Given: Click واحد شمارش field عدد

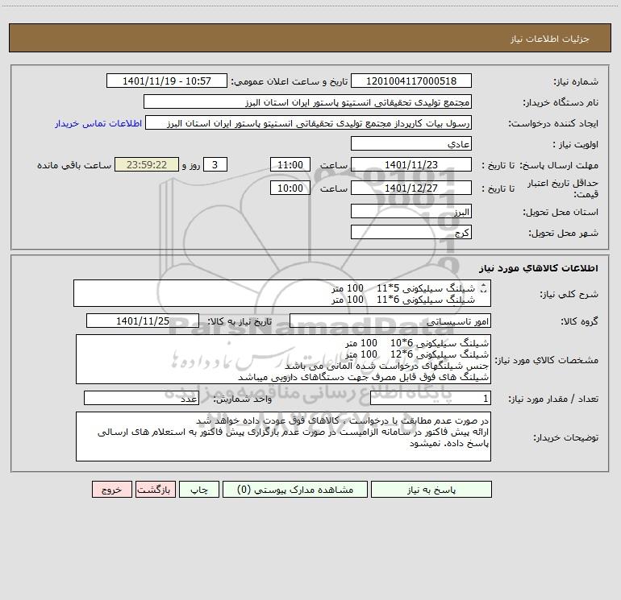Looking at the screenshot, I should click(141, 399).
